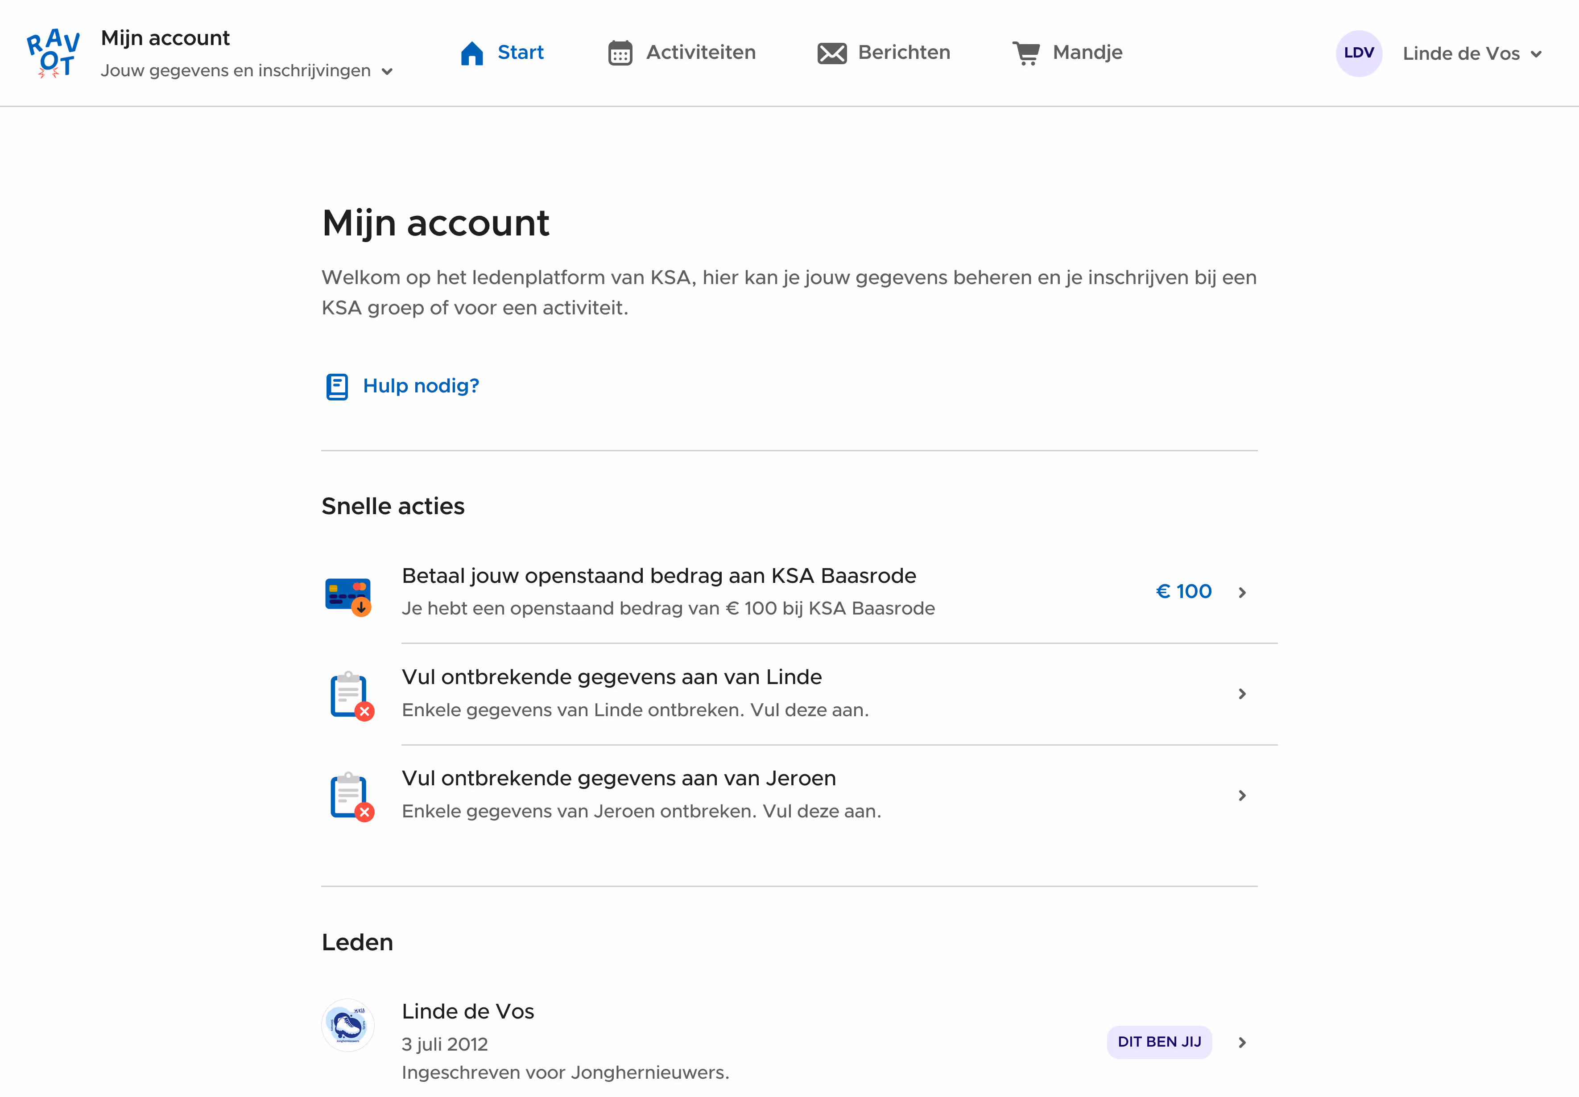1579x1097 pixels.
Task: Click Betaal jouw openstaand bedrag aan KSA Baasrode
Action: 658,576
